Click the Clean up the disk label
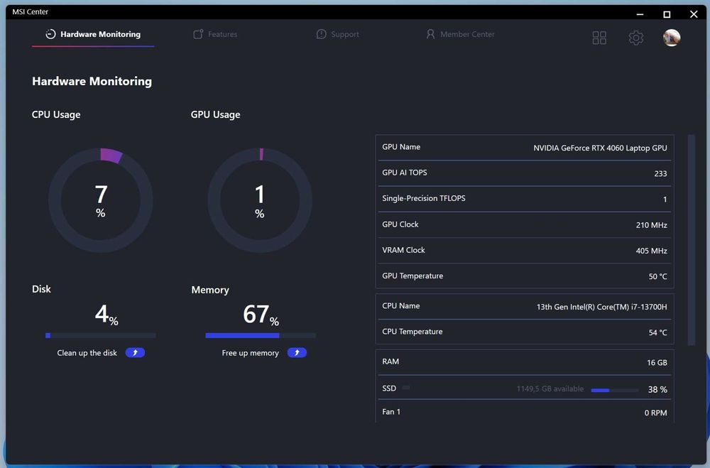Image resolution: width=710 pixels, height=468 pixels. tap(87, 353)
